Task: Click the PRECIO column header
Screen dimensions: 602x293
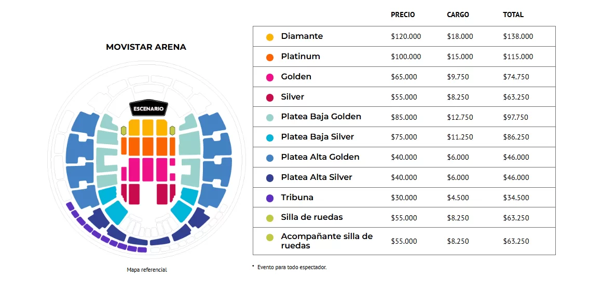Action: pos(403,15)
